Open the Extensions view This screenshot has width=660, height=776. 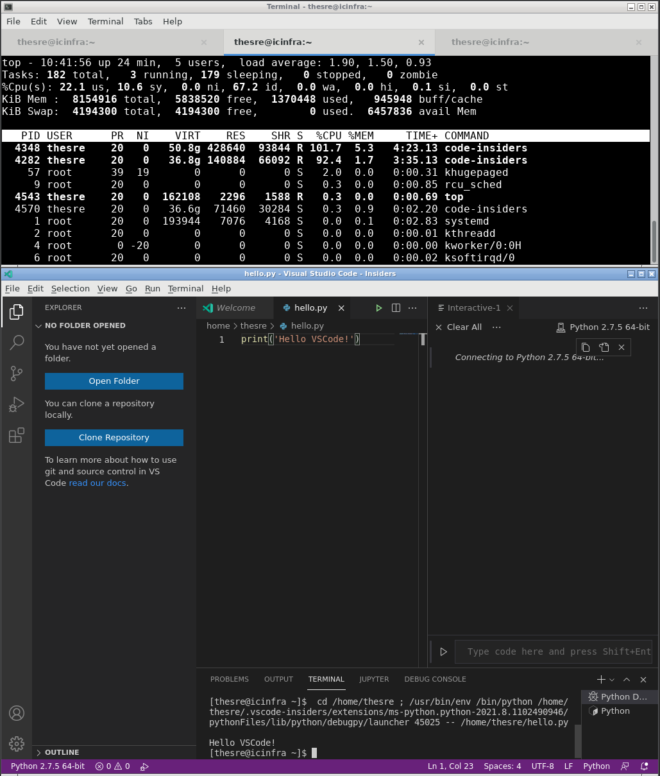pyautogui.click(x=17, y=435)
